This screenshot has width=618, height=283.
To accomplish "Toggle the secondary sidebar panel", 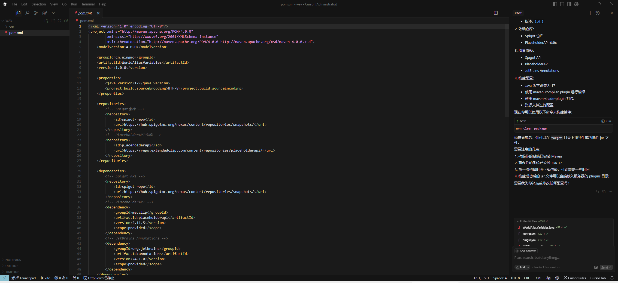I will pyautogui.click(x=569, y=4).
